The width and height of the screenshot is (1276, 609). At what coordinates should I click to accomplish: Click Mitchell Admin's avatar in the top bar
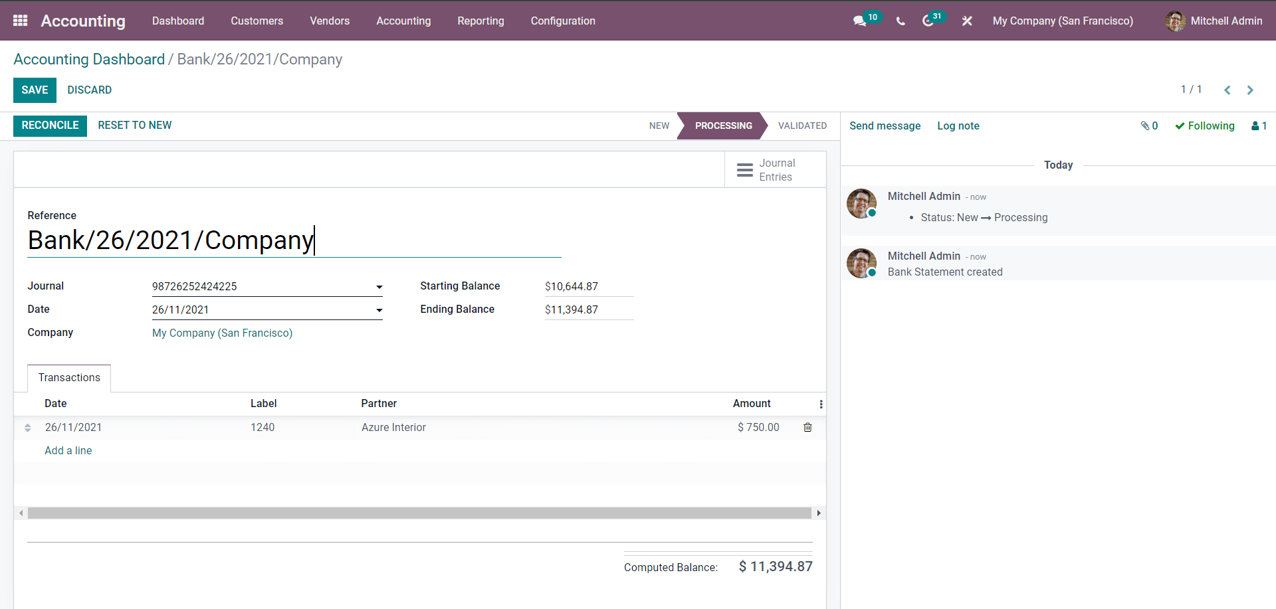[1175, 21]
